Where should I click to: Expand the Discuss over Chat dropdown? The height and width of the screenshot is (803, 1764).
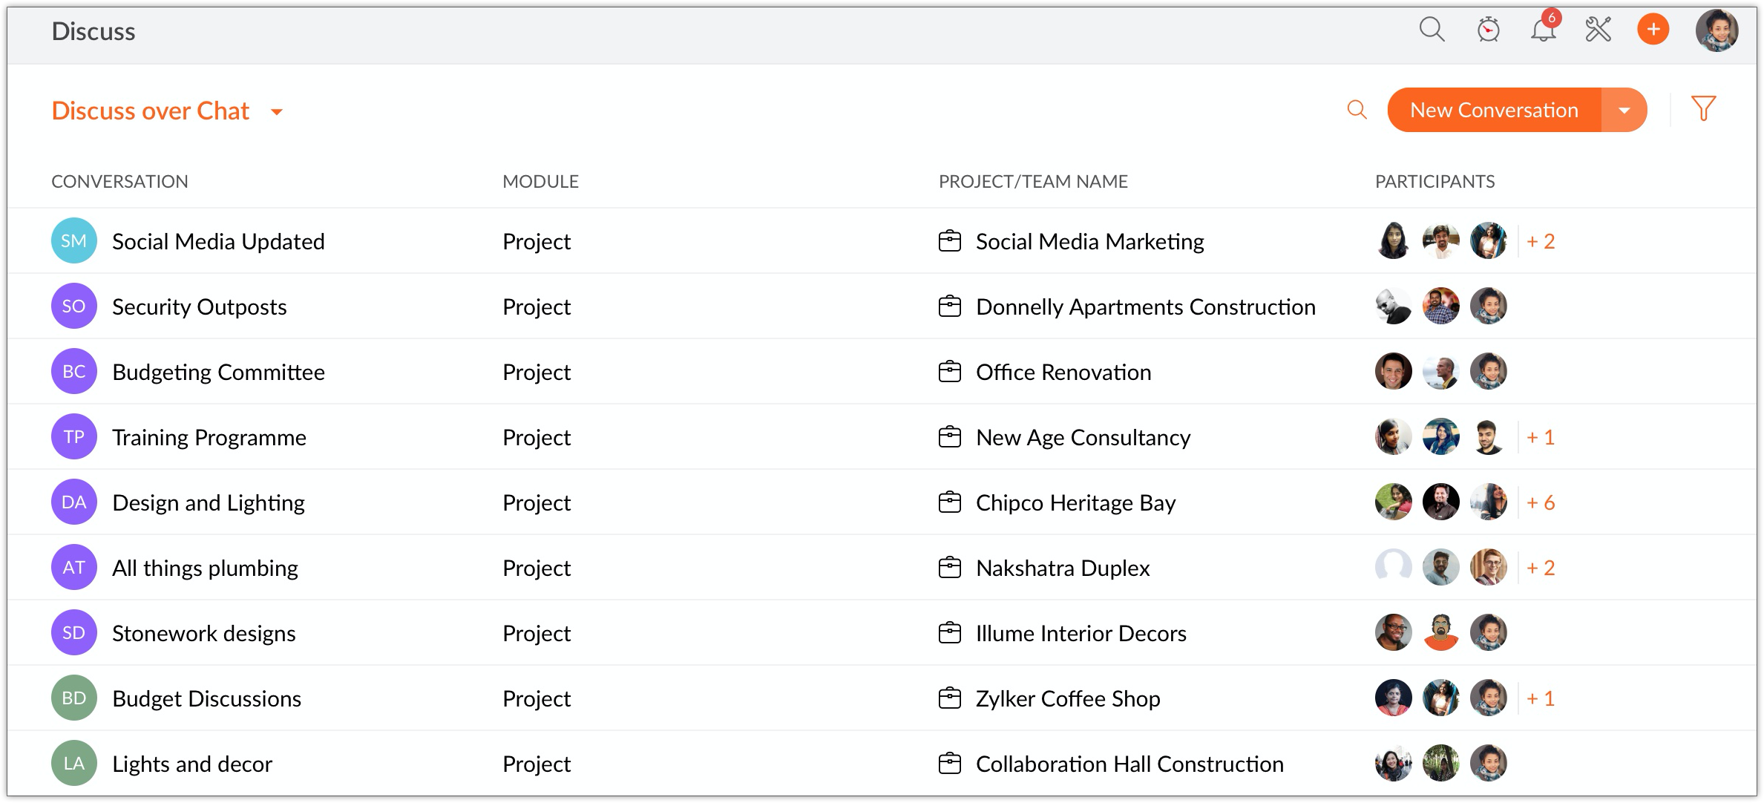pyautogui.click(x=277, y=112)
